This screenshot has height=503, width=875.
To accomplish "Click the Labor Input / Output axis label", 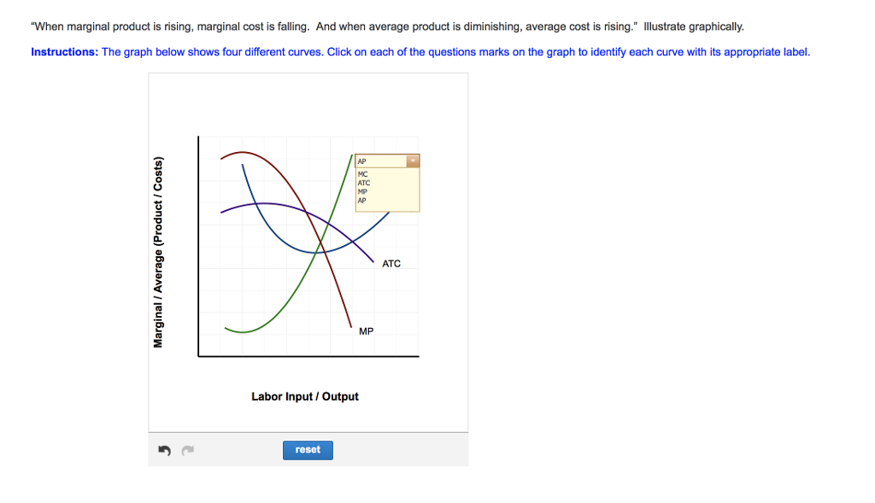I will coord(305,396).
